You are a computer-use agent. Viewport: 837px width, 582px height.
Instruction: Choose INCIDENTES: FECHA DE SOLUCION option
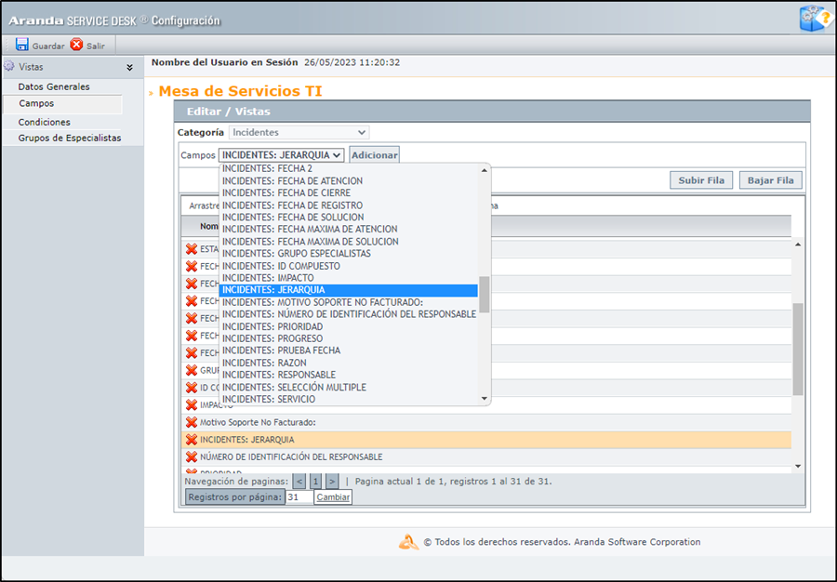348,218
